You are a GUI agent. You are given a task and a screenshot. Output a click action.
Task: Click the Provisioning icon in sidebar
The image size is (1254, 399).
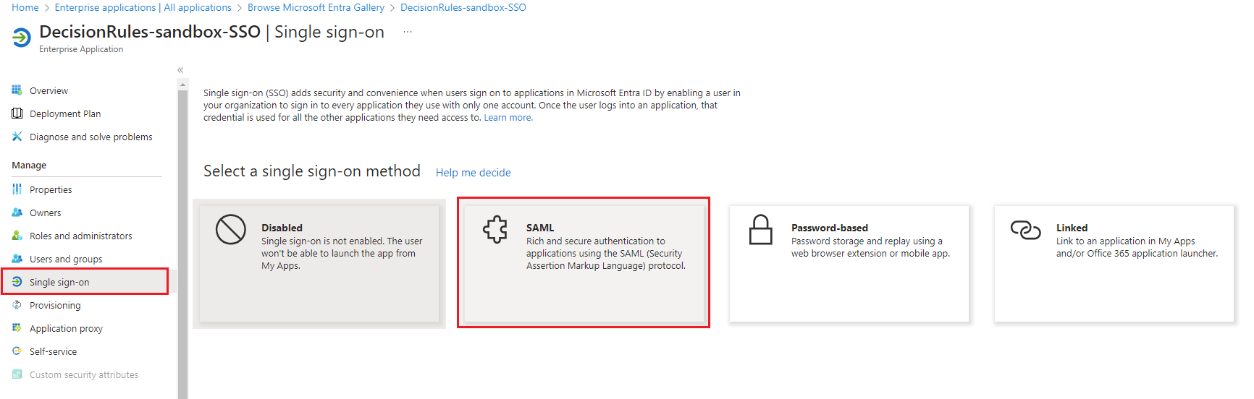[17, 305]
